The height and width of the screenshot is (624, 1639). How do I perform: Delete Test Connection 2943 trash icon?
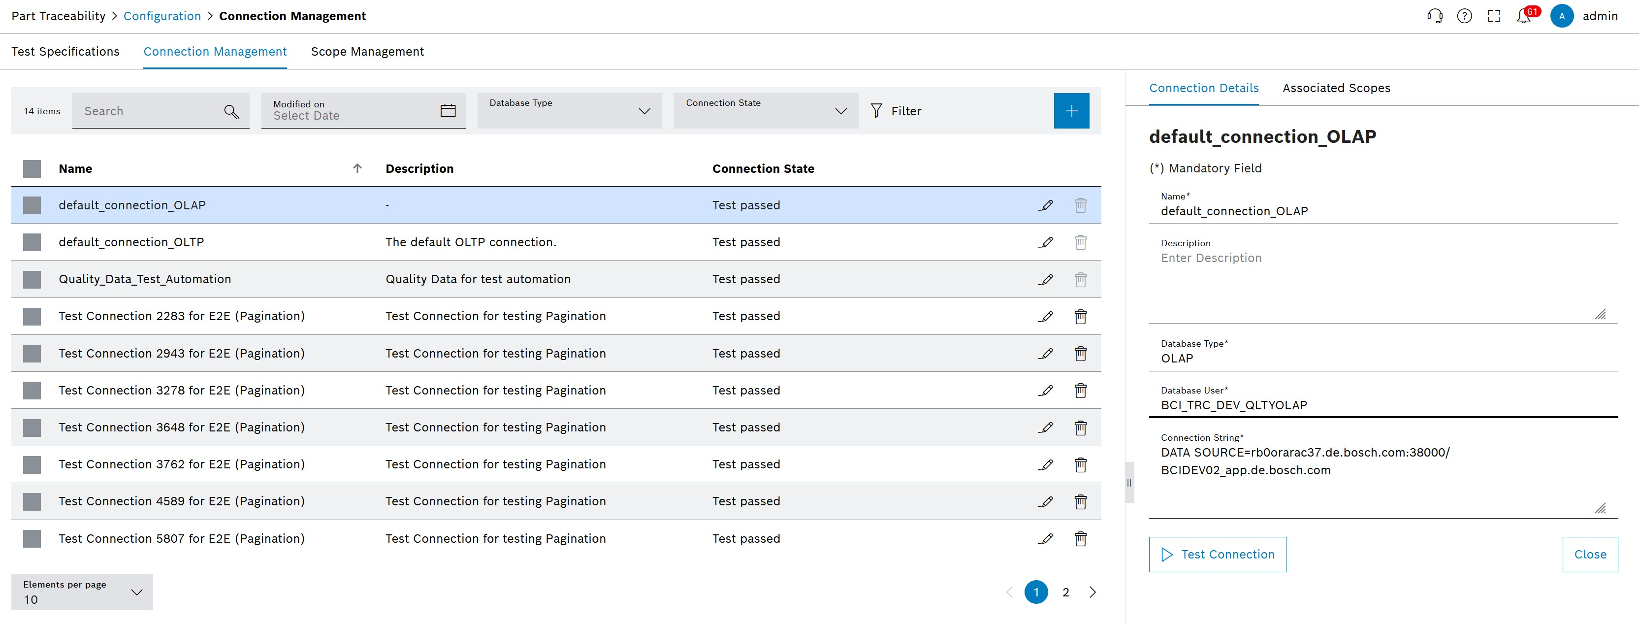pyautogui.click(x=1080, y=354)
